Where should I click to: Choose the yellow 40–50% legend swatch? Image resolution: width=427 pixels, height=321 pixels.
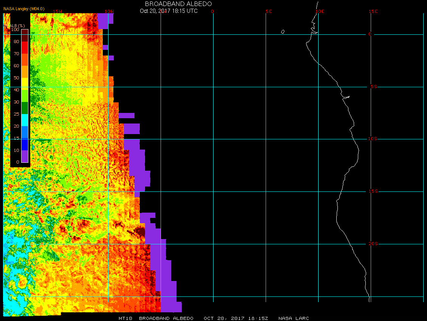(25, 84)
